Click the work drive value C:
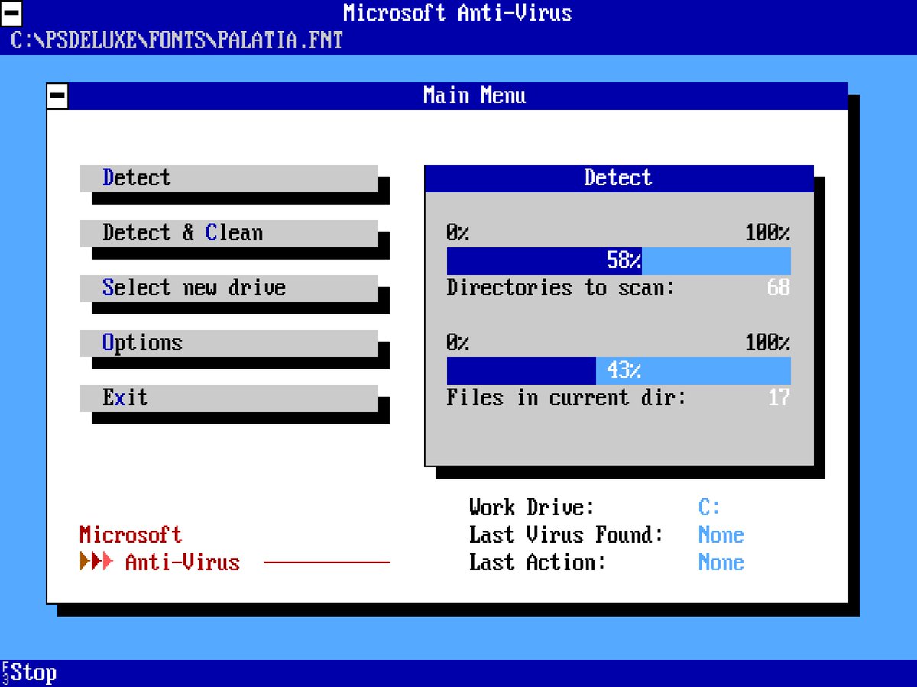This screenshot has width=917, height=687. click(x=710, y=508)
